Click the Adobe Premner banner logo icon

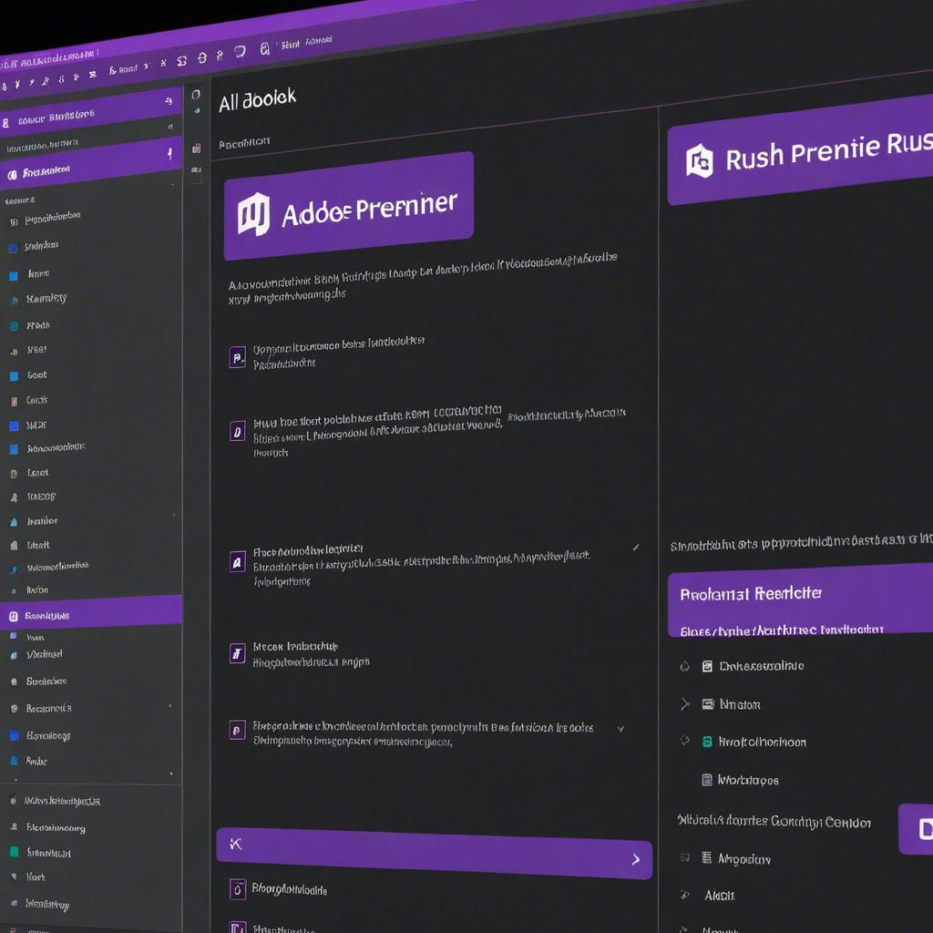tap(253, 214)
